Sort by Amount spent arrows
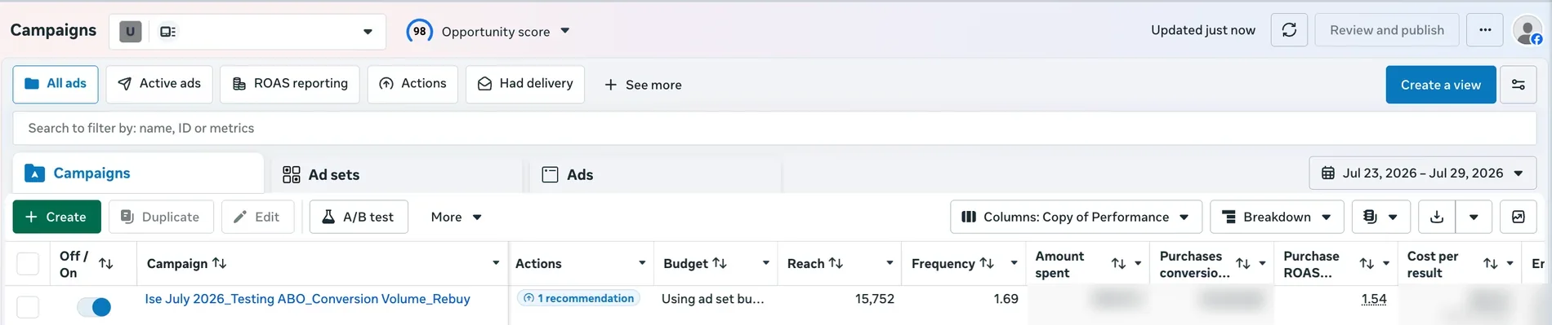This screenshot has width=1552, height=325. pos(1119,264)
